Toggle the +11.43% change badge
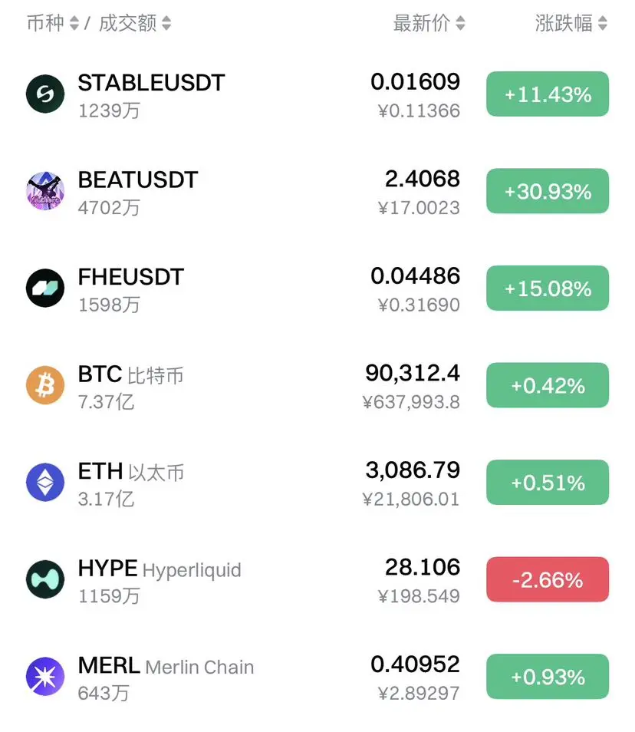The image size is (635, 732). [548, 94]
